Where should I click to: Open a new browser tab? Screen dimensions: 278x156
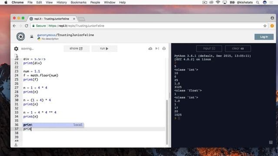pos(82,19)
